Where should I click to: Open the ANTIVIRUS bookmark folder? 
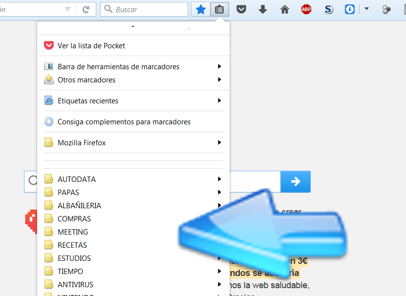133,284
